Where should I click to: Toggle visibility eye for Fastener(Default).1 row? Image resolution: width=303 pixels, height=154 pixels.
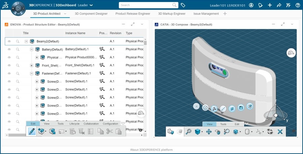[9, 73]
